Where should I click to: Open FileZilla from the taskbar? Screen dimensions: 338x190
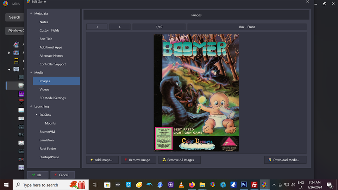pyautogui.click(x=254, y=185)
